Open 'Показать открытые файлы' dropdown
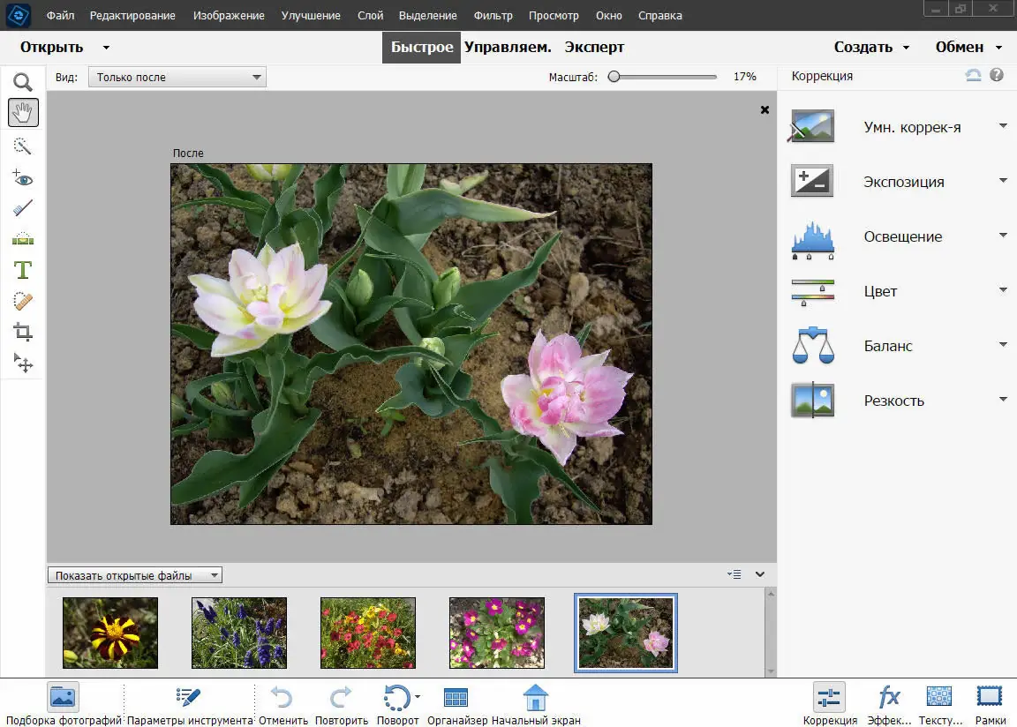 pos(135,576)
